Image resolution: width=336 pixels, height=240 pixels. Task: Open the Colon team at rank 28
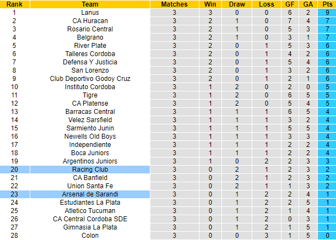click(90, 235)
